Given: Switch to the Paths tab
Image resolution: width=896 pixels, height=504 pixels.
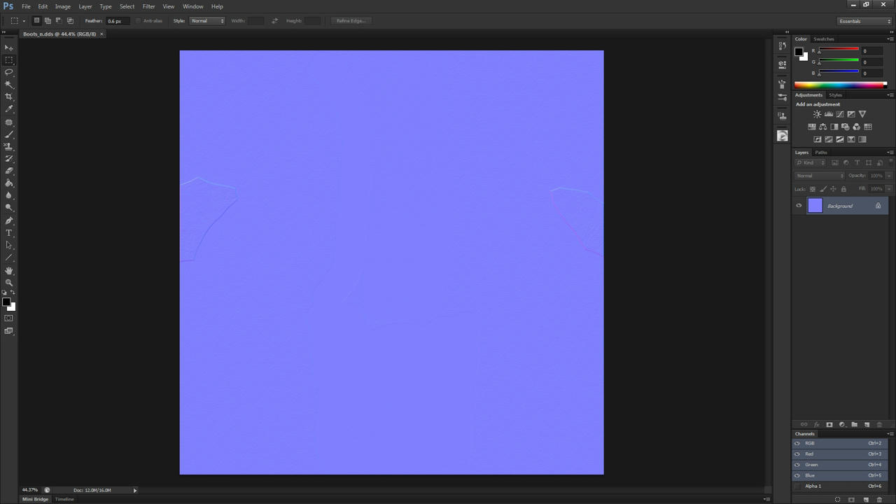Looking at the screenshot, I should [821, 153].
